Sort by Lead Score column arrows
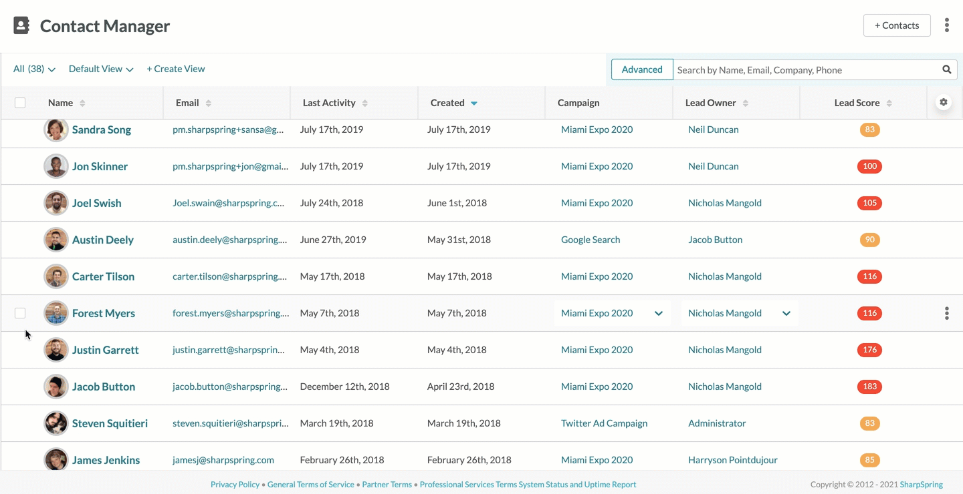Screen dimensions: 963x494 [x=889, y=103]
